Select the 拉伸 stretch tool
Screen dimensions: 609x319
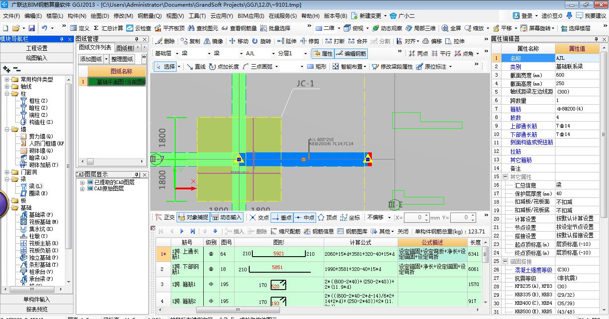pyautogui.click(x=455, y=41)
